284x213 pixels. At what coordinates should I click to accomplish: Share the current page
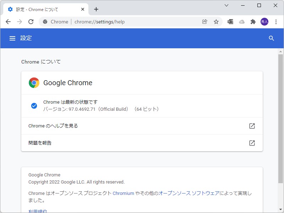(205, 22)
